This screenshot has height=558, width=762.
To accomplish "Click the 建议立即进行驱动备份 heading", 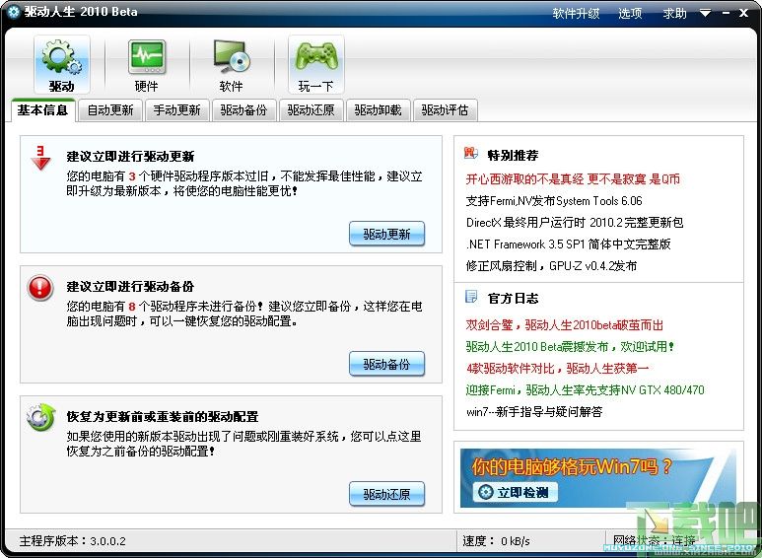I will point(130,286).
